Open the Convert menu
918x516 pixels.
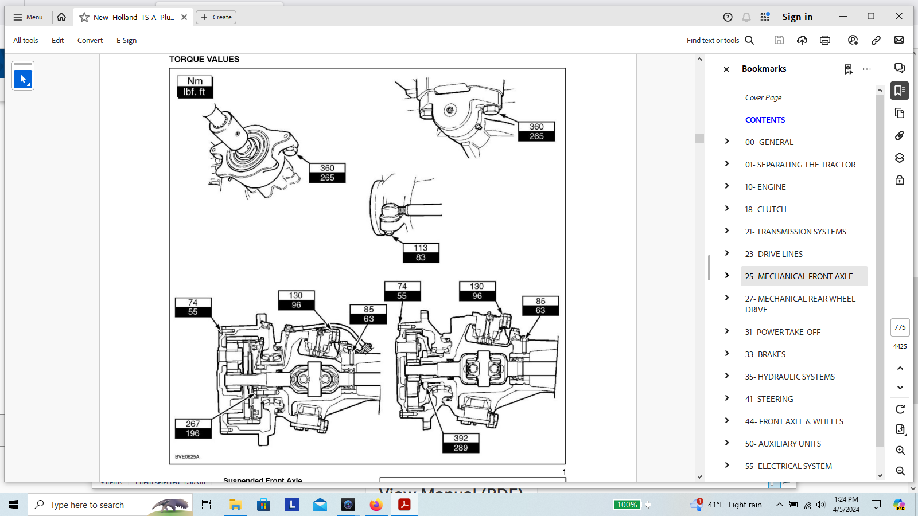click(x=90, y=41)
